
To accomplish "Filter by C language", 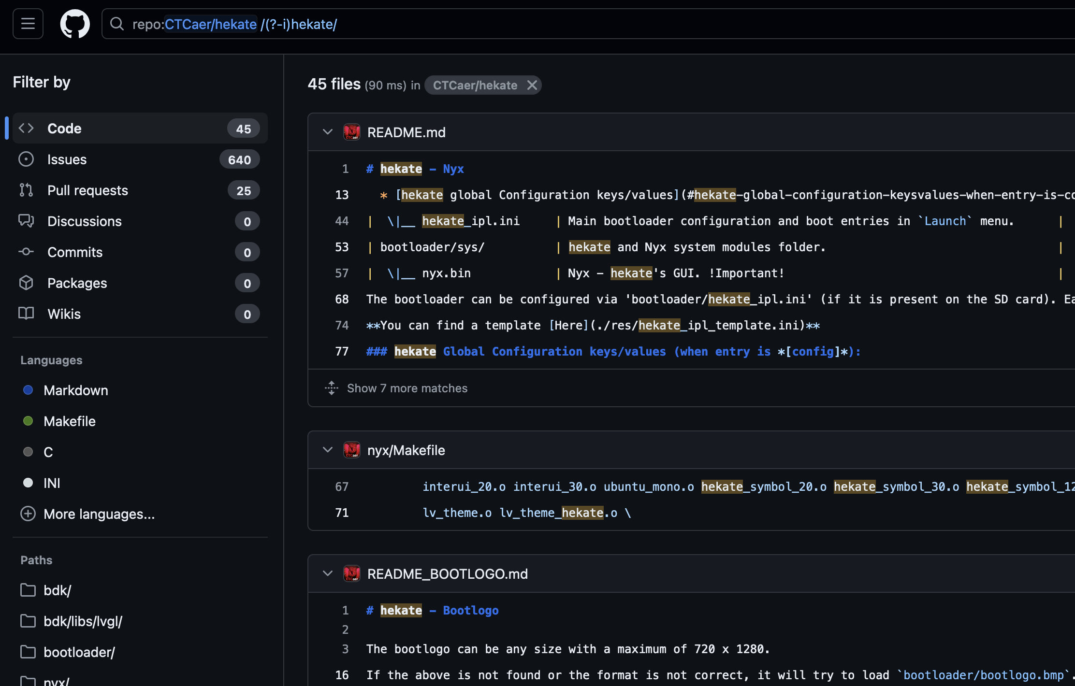I will click(48, 452).
